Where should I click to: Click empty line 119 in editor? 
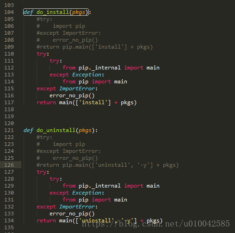point(124,116)
